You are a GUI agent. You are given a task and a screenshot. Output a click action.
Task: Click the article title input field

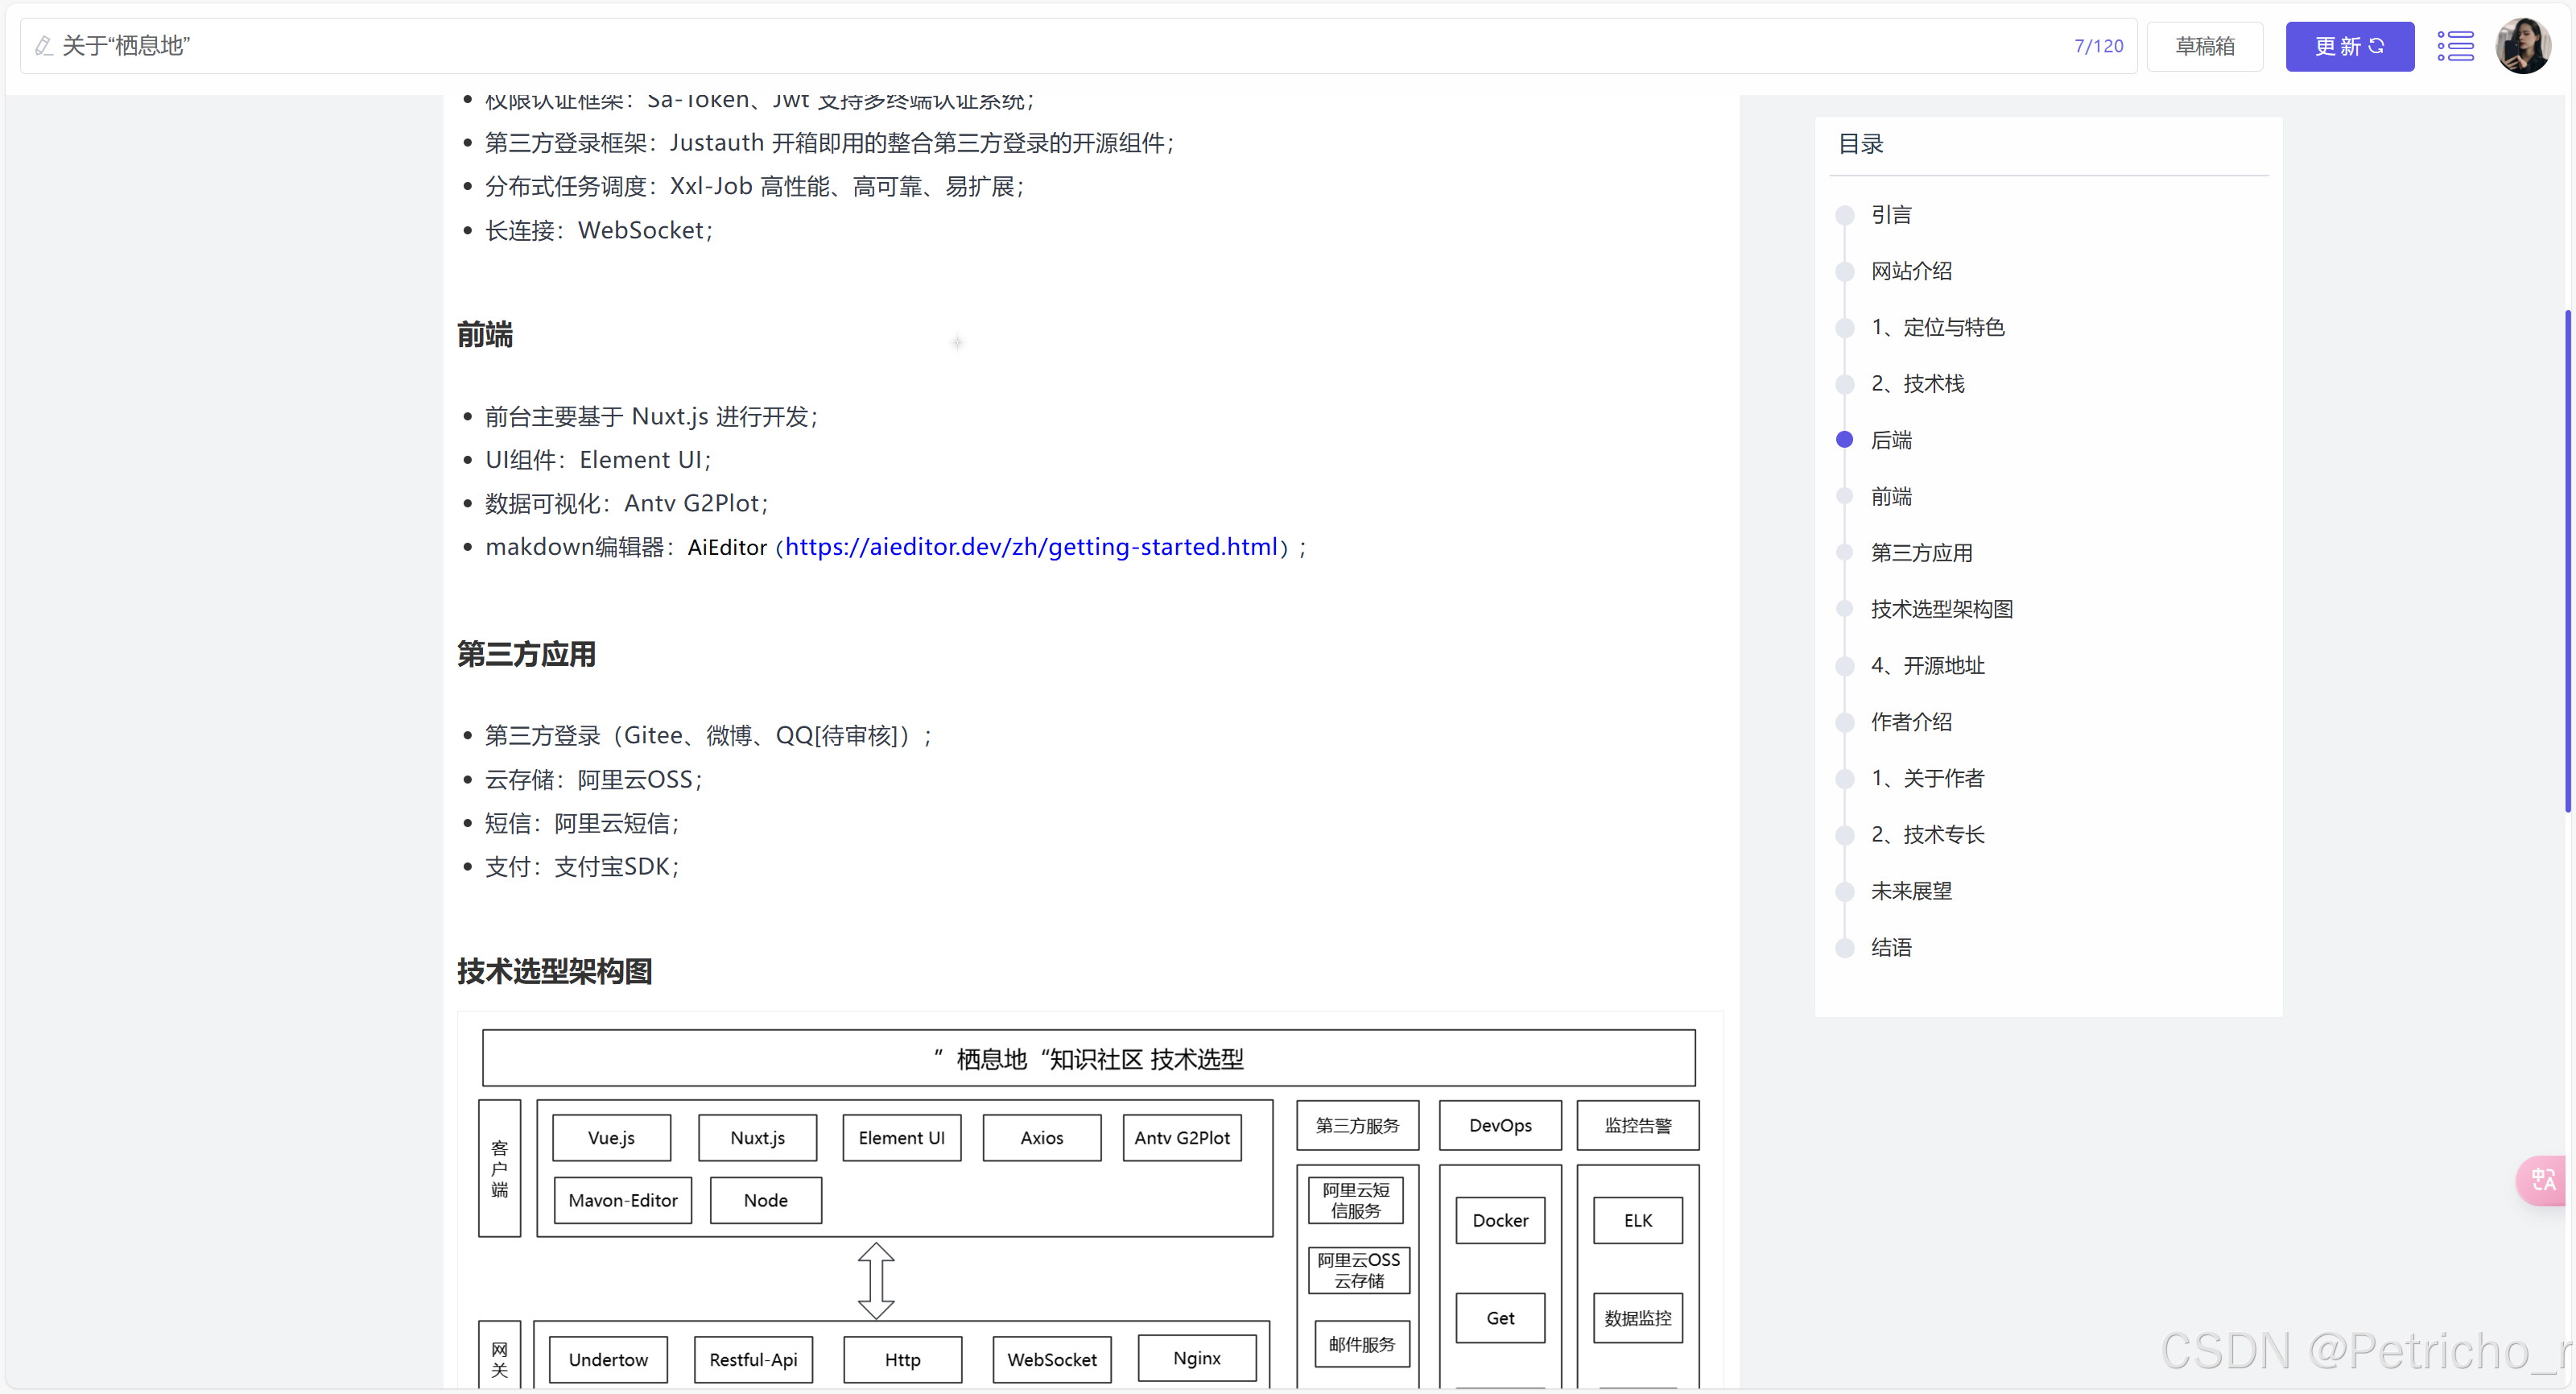click(1000, 46)
